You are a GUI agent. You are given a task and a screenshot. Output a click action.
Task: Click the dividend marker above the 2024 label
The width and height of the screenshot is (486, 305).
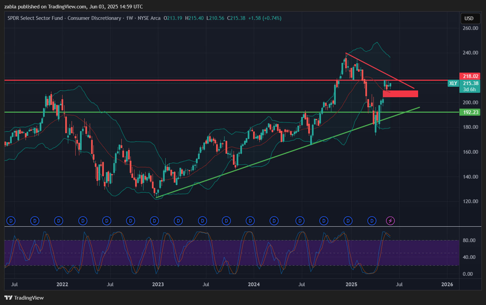pos(250,221)
